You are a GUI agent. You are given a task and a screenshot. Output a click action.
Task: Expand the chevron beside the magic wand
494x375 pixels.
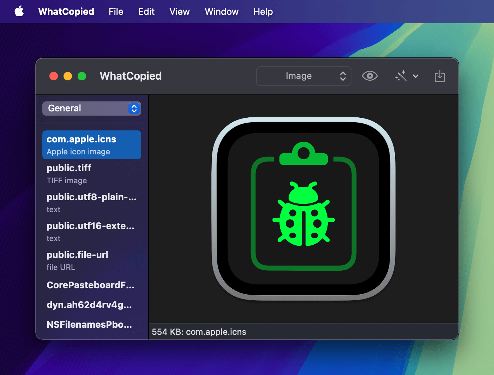point(416,76)
